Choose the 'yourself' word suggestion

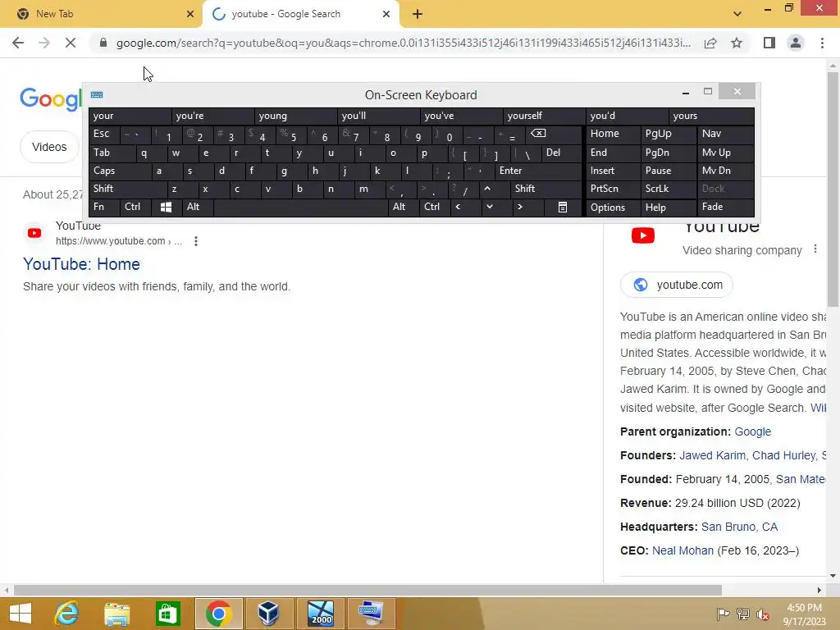click(545, 116)
